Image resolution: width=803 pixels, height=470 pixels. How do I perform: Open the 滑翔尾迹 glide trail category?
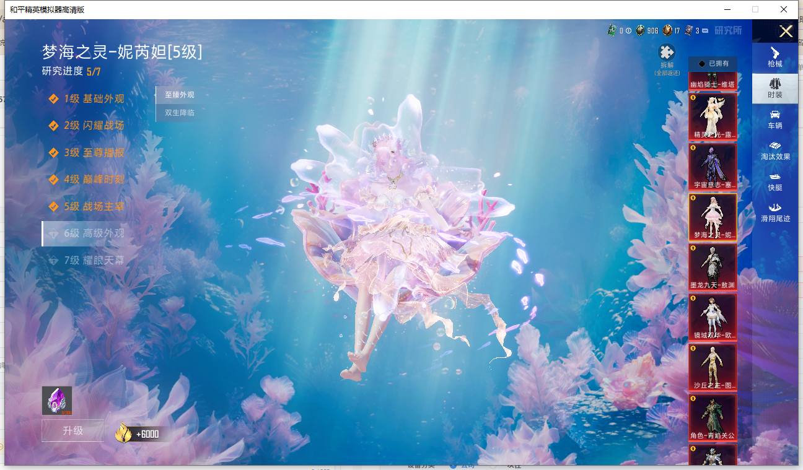pos(774,212)
